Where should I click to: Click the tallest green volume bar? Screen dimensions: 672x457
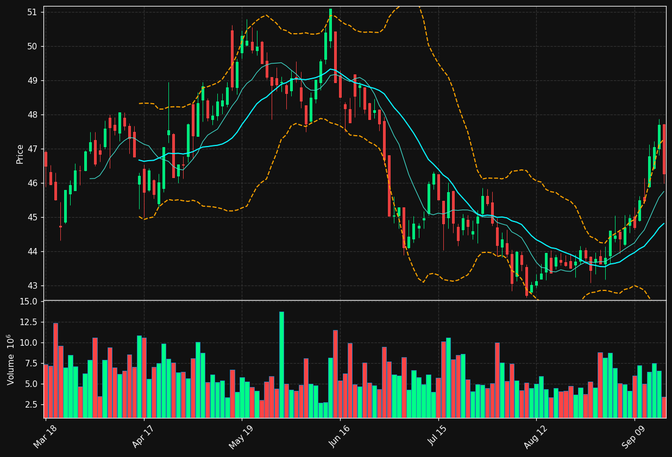click(x=281, y=365)
